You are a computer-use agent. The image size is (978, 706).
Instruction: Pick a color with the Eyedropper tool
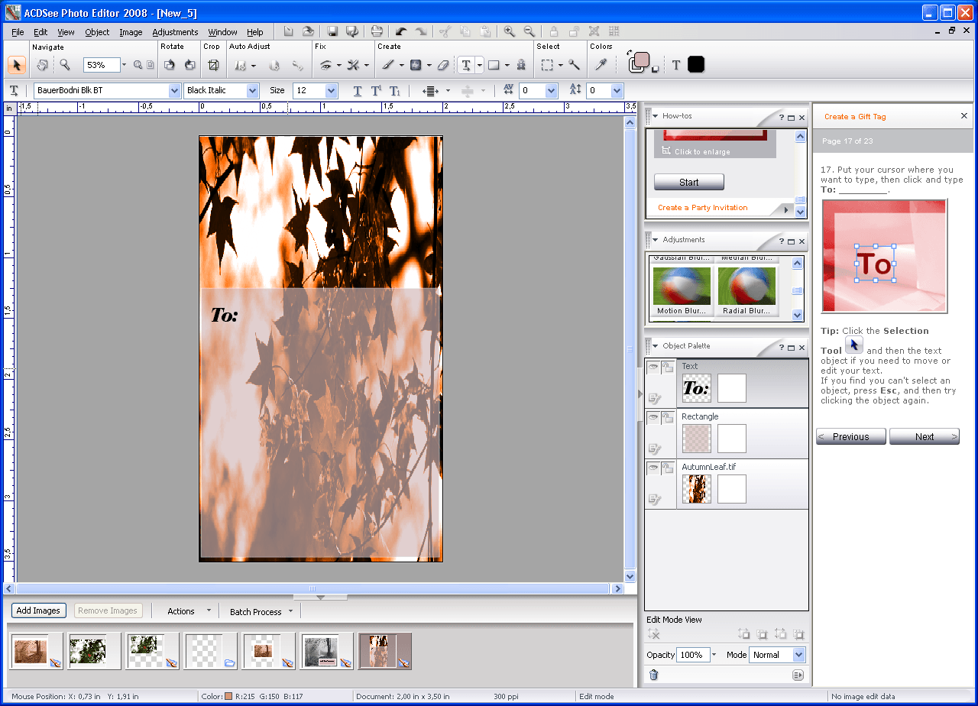[601, 65]
